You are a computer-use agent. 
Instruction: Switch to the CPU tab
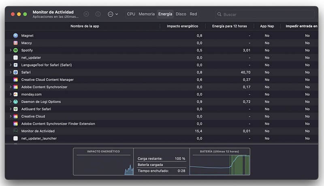tap(131, 14)
